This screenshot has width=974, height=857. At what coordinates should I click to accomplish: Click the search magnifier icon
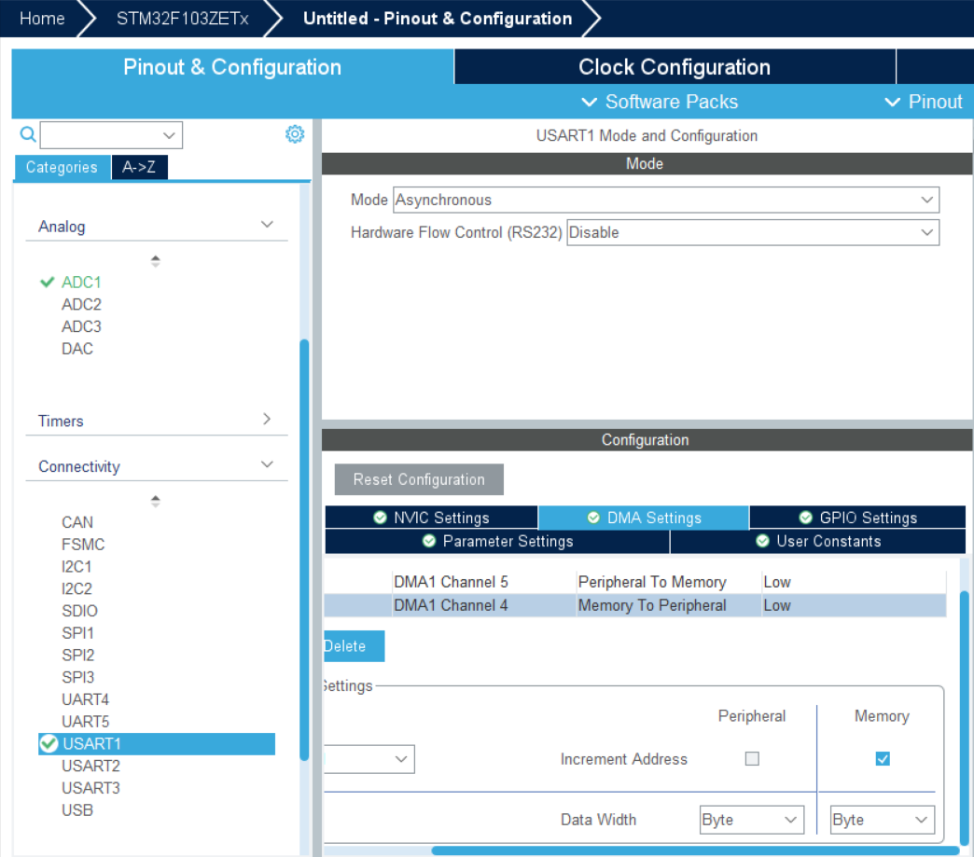point(28,134)
